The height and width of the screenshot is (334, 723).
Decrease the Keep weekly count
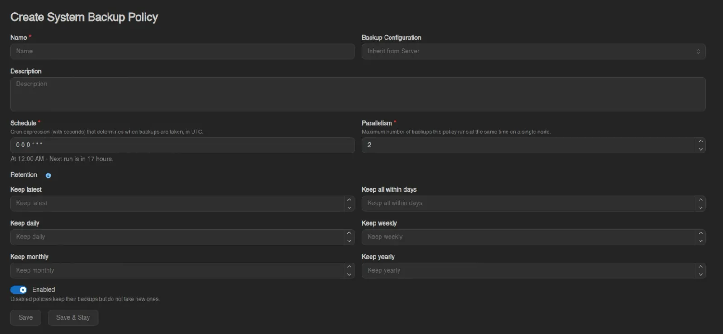700,241
